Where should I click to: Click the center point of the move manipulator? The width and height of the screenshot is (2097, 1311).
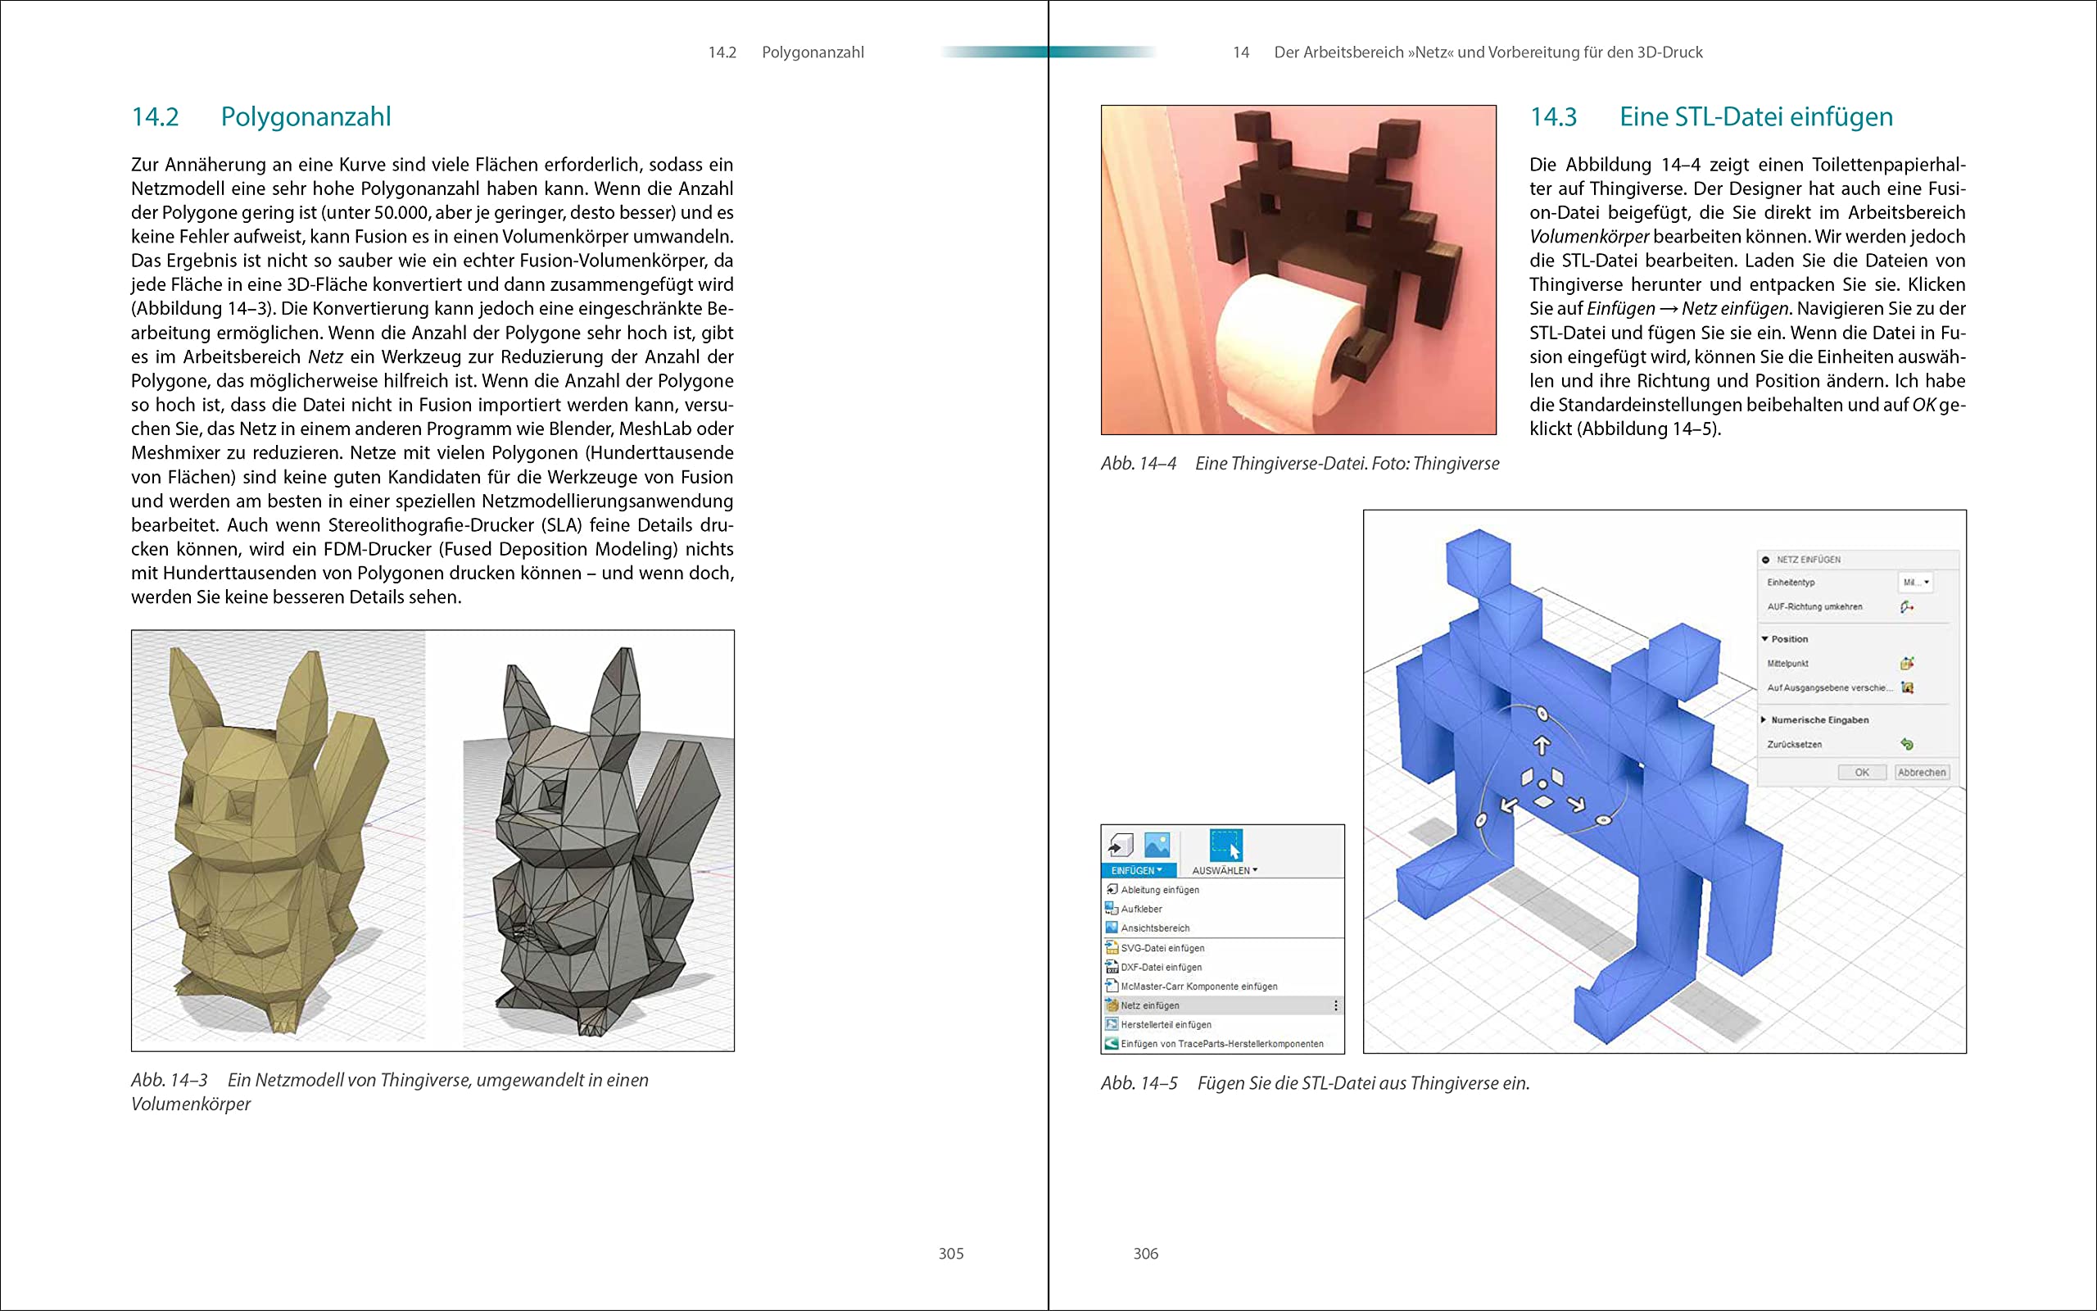pyautogui.click(x=1542, y=785)
